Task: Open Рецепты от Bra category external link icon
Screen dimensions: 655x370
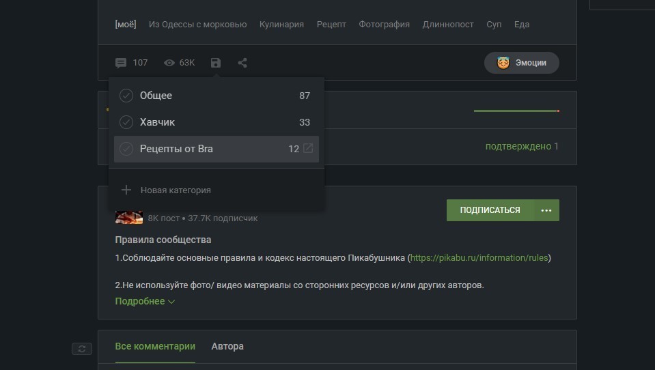Action: click(308, 148)
